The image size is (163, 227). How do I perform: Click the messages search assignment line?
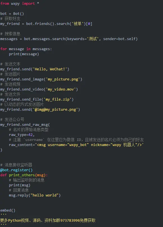coord(69,39)
